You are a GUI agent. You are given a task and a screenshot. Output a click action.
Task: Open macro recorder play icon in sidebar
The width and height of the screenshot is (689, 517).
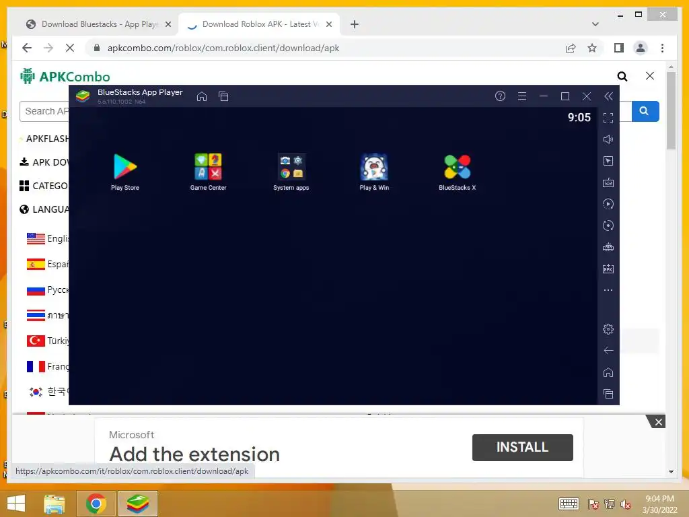click(x=608, y=204)
